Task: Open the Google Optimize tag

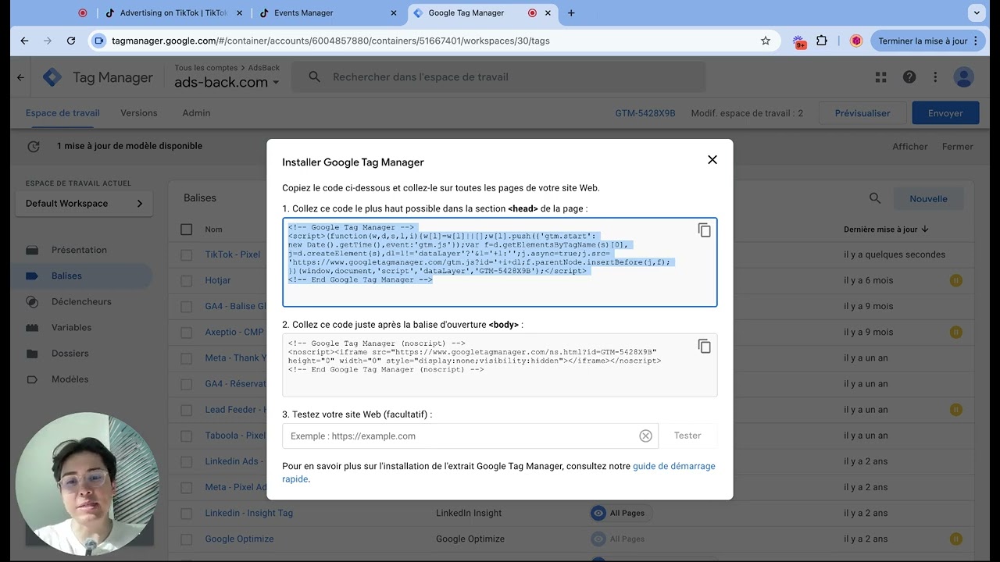Action: 239,539
